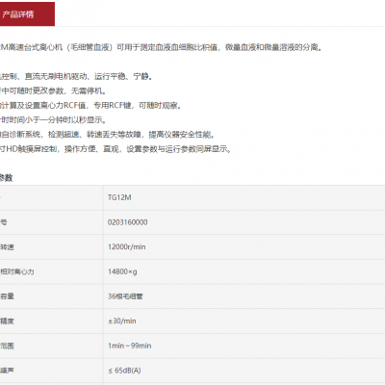Click the line about 直流无刷电机驱动

click(x=76, y=76)
